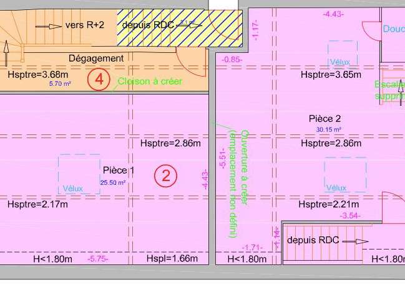405x303 pixels.
Task: Click the "-0.85-" dimension value
Action: click(x=232, y=60)
